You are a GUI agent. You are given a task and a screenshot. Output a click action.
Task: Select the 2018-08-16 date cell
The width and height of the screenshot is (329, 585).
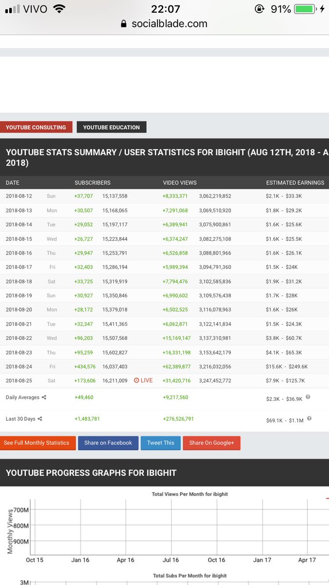click(x=19, y=253)
